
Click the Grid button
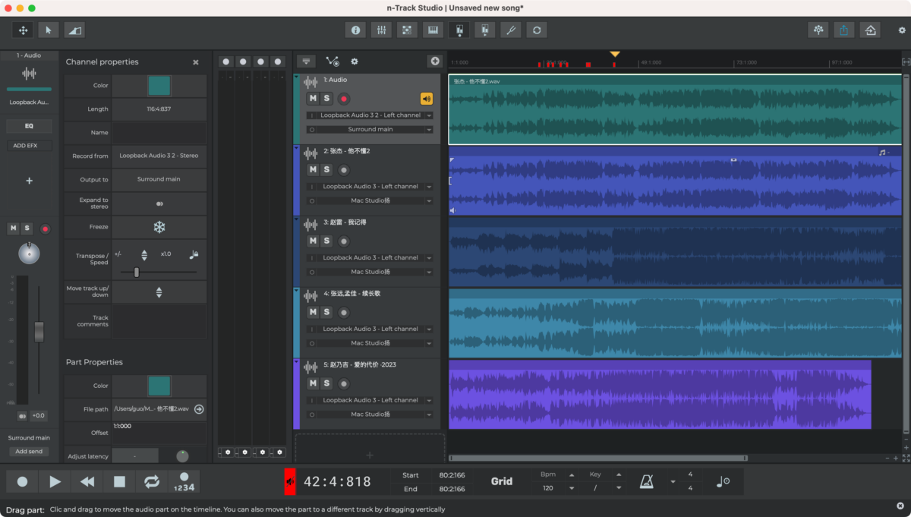point(502,481)
